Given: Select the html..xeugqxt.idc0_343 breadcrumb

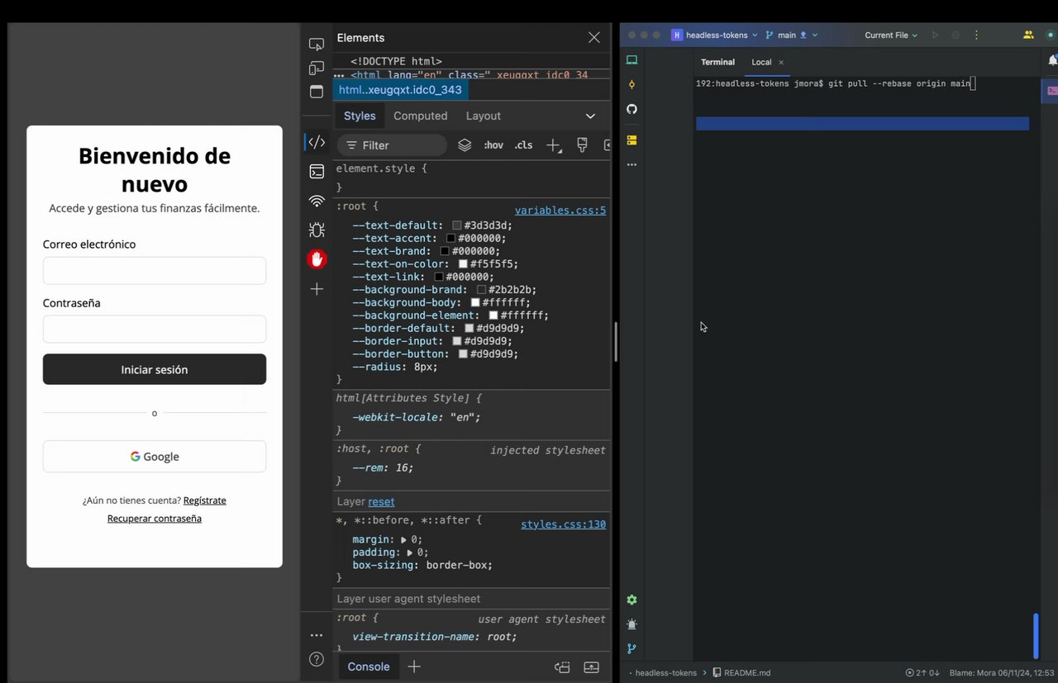Looking at the screenshot, I should (400, 90).
